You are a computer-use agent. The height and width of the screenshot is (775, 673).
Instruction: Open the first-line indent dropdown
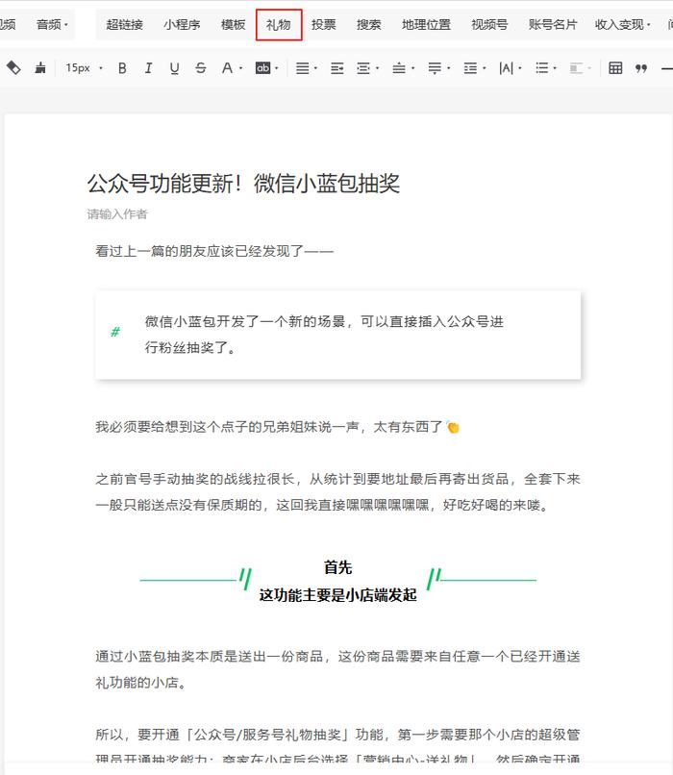(x=367, y=68)
